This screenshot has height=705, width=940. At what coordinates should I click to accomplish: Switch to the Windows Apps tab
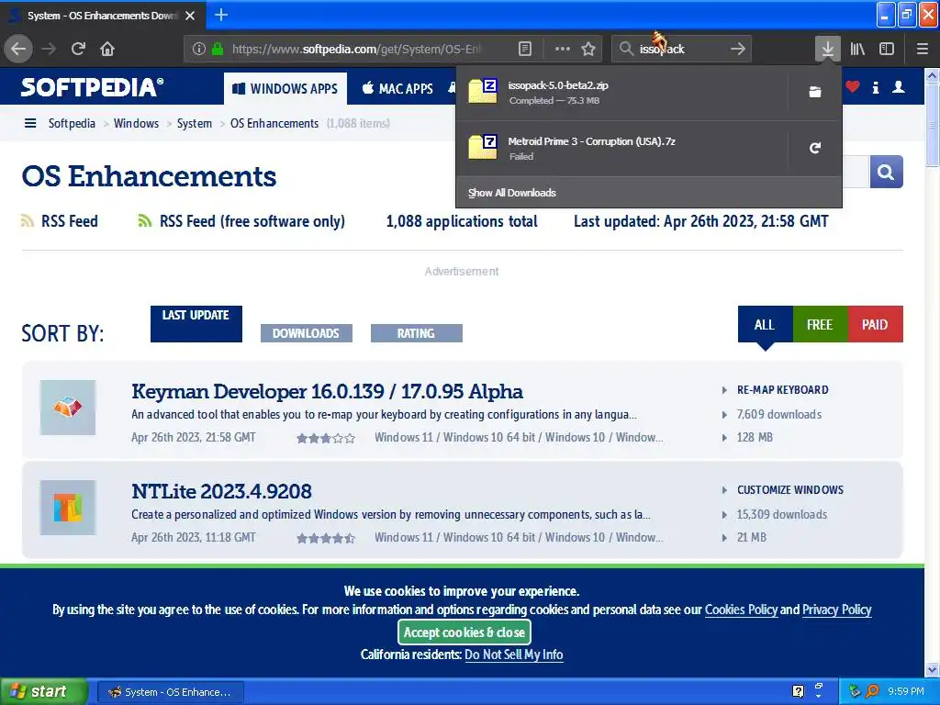285,89
